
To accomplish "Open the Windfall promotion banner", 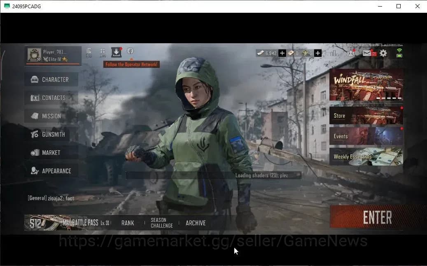I will 366,85.
